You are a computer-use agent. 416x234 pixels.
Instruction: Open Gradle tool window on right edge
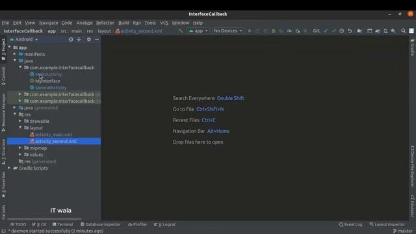[412, 47]
